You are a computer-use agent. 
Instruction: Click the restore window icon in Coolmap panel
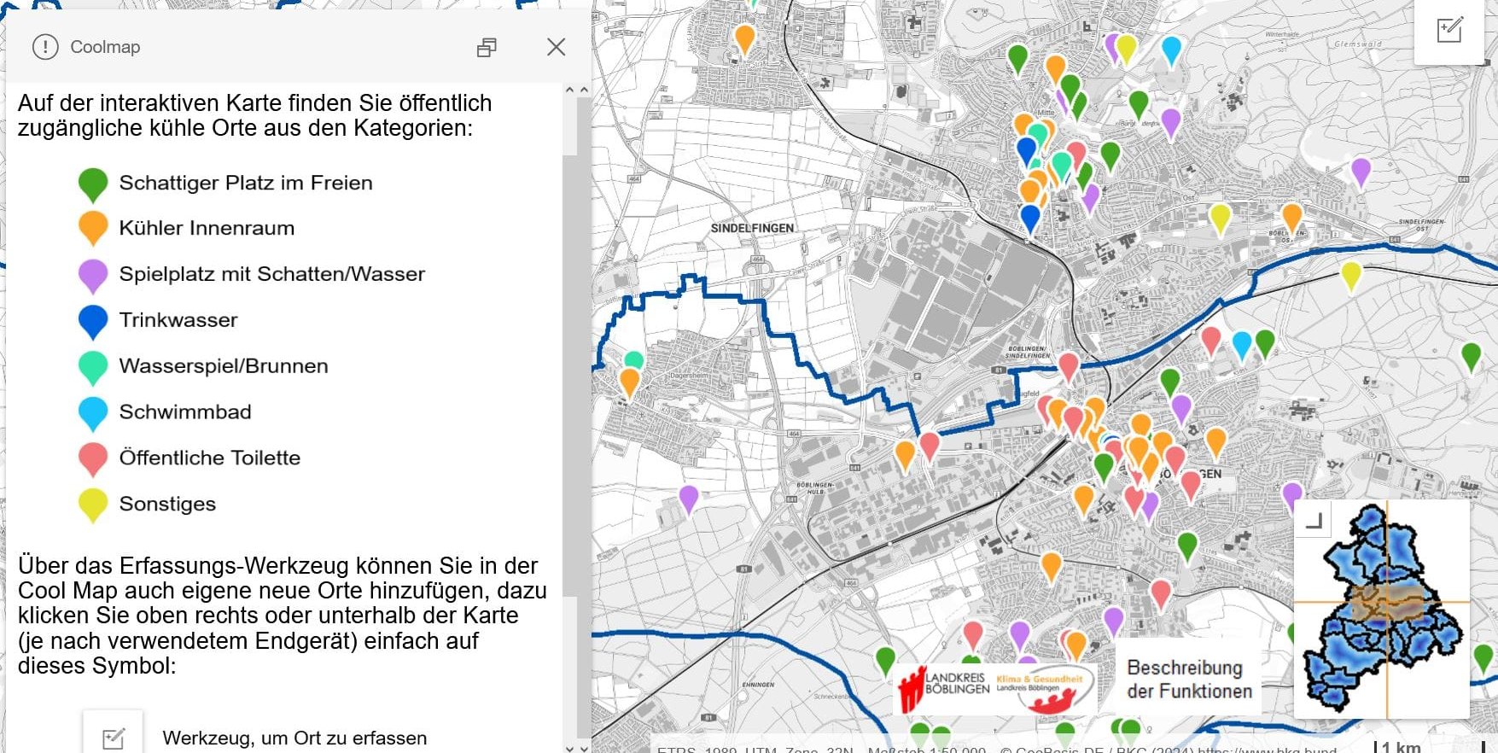point(487,48)
